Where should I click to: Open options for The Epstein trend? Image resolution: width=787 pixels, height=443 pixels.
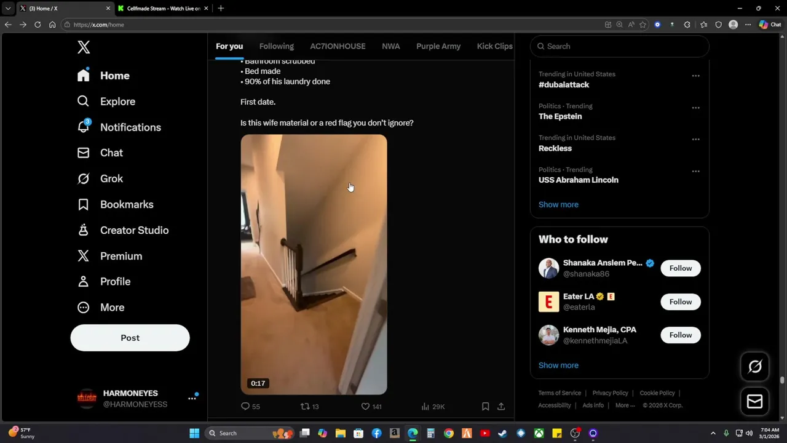[x=695, y=108]
